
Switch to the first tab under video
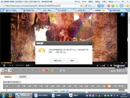(x=8, y=77)
